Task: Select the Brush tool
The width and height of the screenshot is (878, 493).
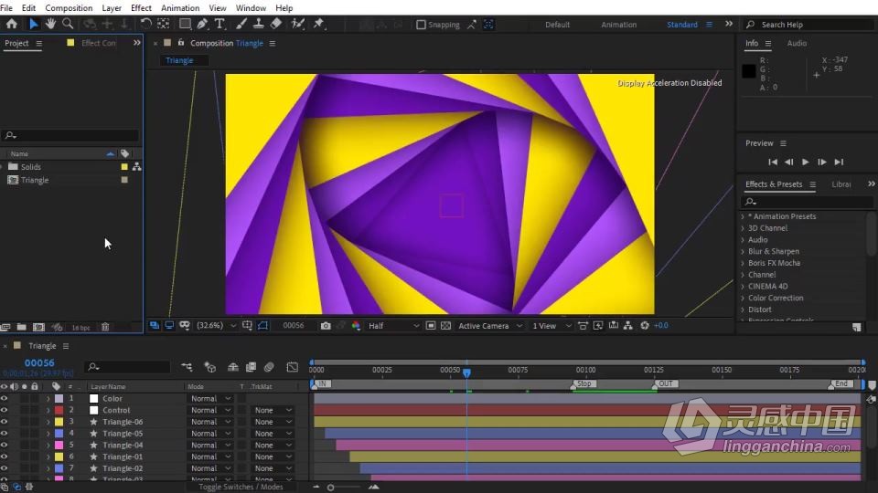Action: (x=241, y=24)
